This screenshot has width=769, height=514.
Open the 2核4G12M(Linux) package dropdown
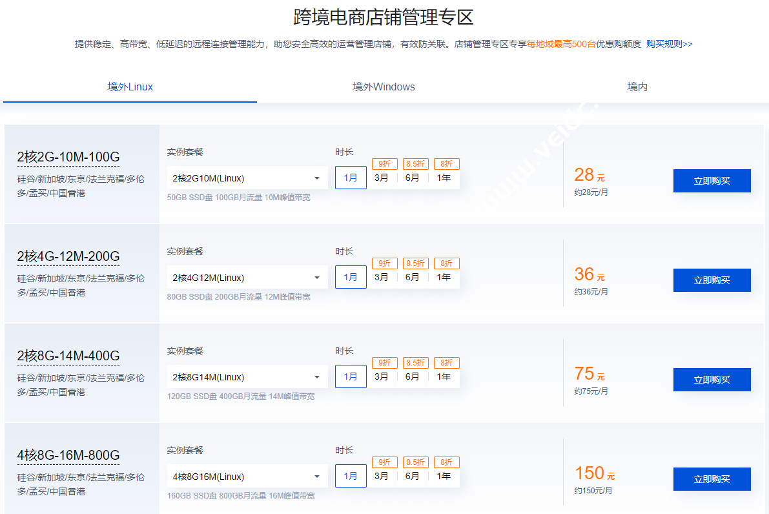click(x=247, y=278)
